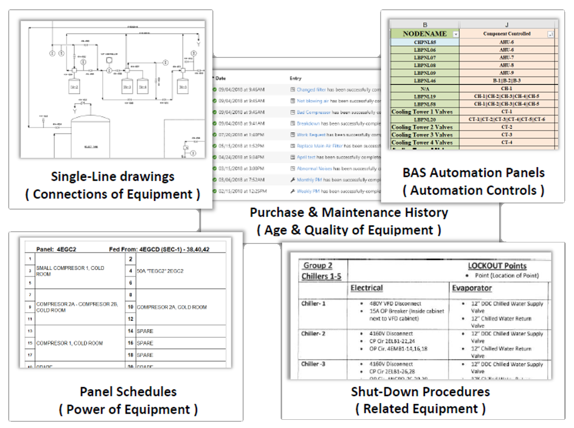This screenshot has width=574, height=428.
Task: Click the 480V VFD Disconnect bullet
Action: pos(395,303)
